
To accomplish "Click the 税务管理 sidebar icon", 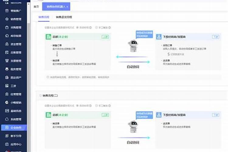I will coord(7,69).
